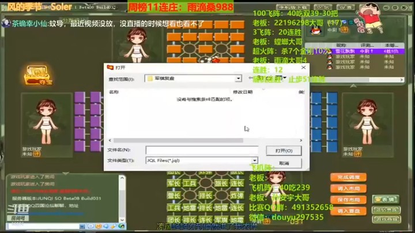Image resolution: width=415 pixels, height=233 pixels.
Task: Sort file list by 名称 column
Action: pyautogui.click(x=114, y=92)
